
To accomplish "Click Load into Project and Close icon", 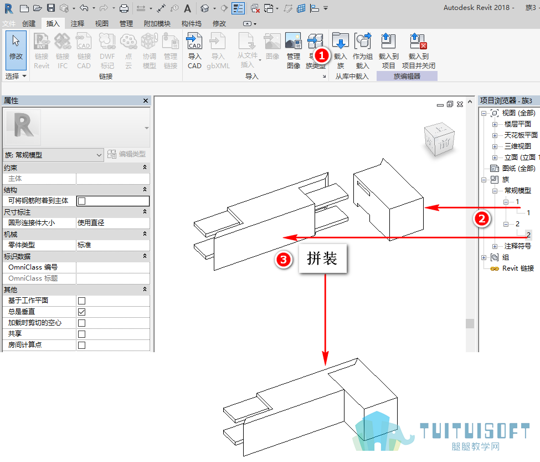I will 419,42.
